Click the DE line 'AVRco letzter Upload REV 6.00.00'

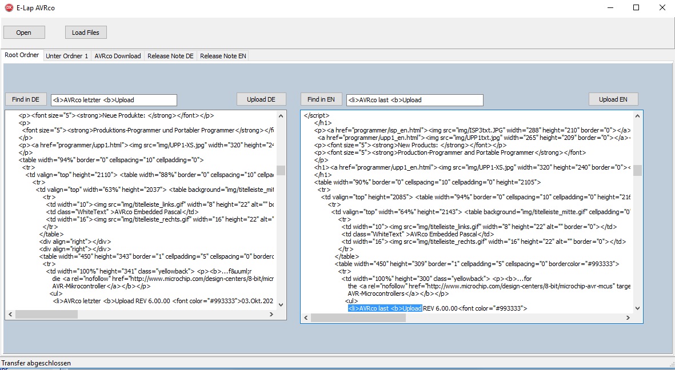(163, 301)
